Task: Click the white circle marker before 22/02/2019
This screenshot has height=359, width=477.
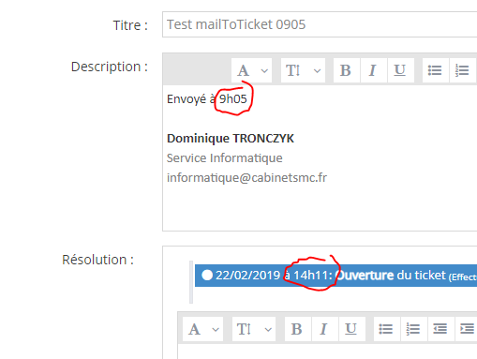Action: point(207,276)
